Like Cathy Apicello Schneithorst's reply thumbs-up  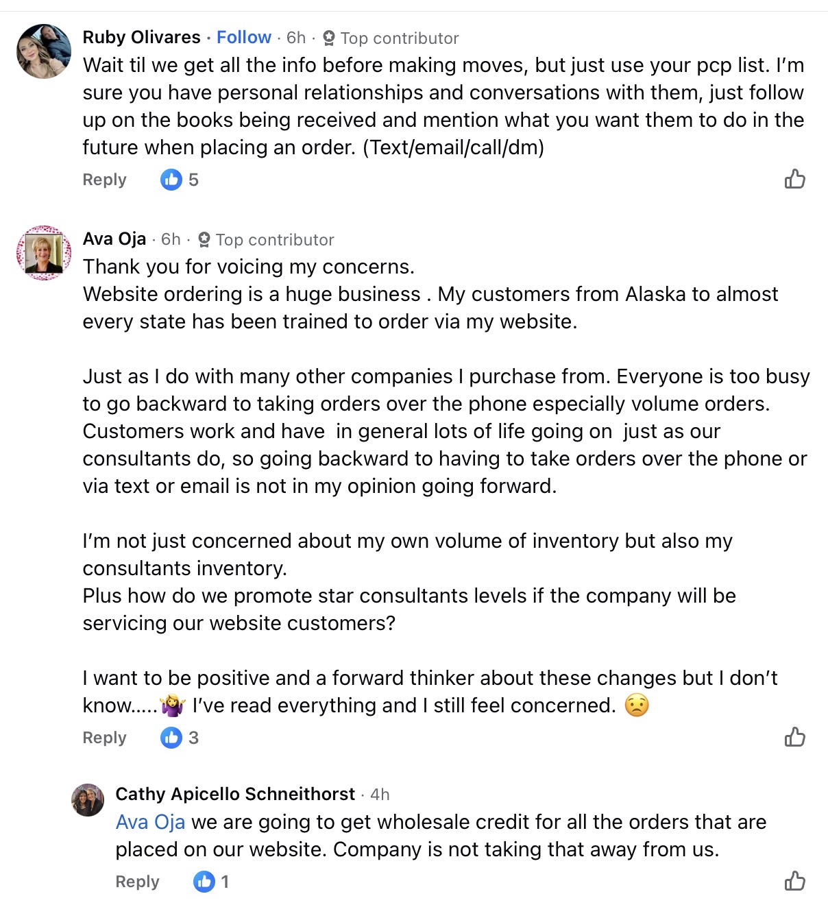(x=794, y=881)
